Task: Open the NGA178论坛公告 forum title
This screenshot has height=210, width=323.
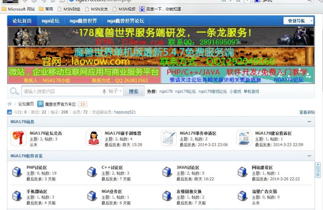Action: click(46, 133)
